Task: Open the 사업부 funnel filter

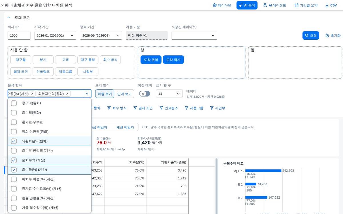Action: [x=218, y=108]
